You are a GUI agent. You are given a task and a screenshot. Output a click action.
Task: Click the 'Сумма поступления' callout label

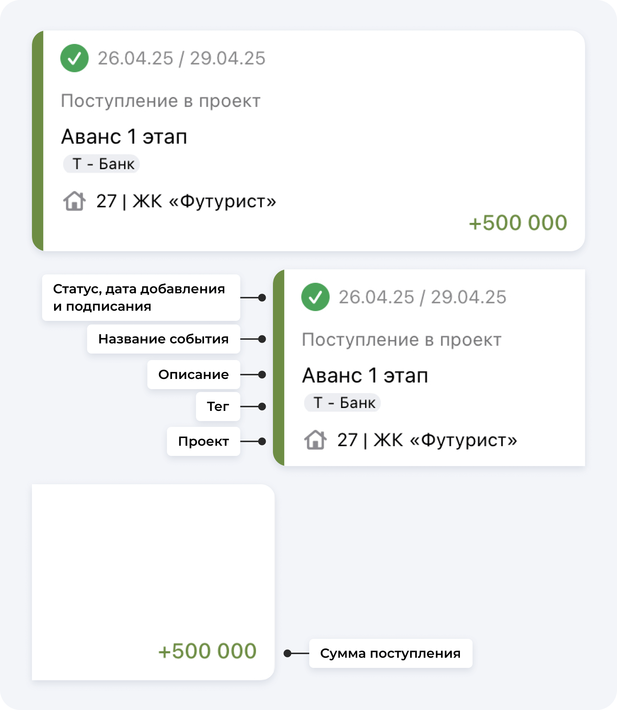[x=391, y=653]
